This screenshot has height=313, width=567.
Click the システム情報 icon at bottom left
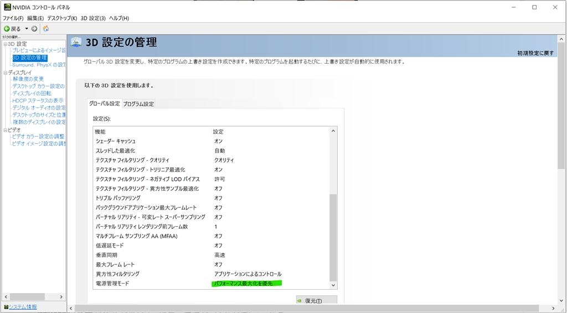point(6,307)
